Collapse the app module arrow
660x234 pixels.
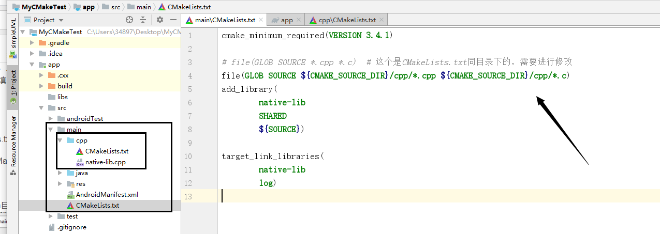(x=33, y=65)
